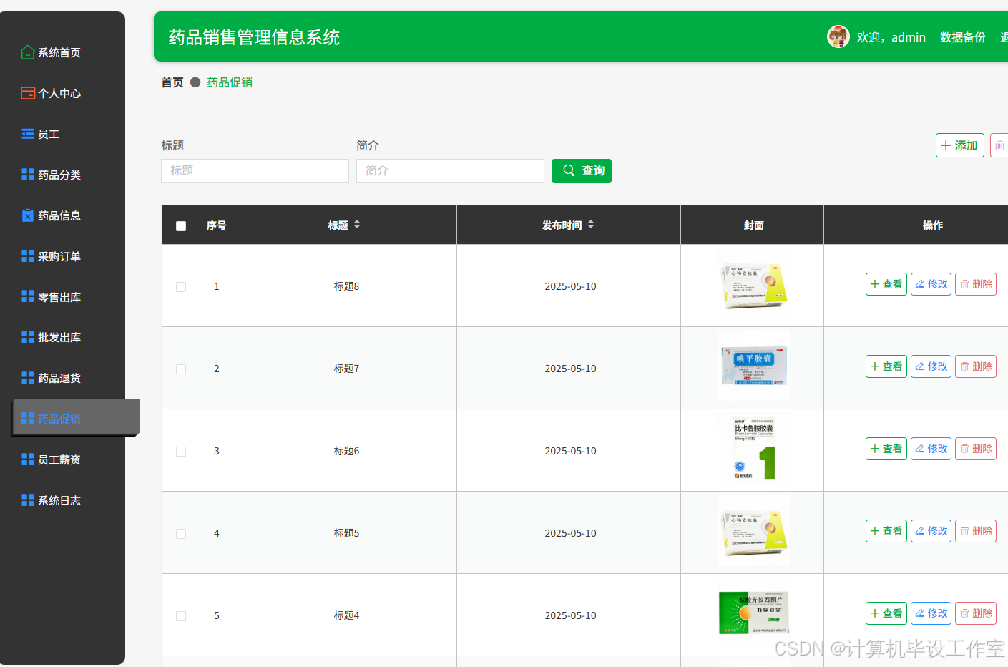Click 查看 for row 标题5
The width and height of the screenshot is (1008, 667).
click(x=886, y=531)
